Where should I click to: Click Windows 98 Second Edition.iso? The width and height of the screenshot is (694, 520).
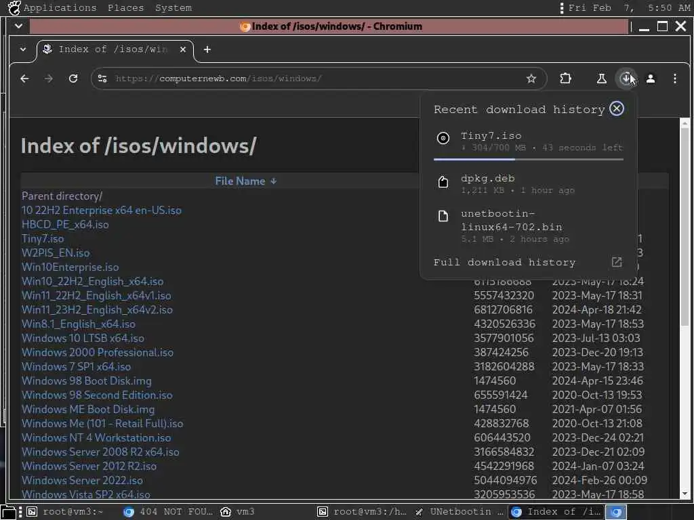pyautogui.click(x=97, y=395)
